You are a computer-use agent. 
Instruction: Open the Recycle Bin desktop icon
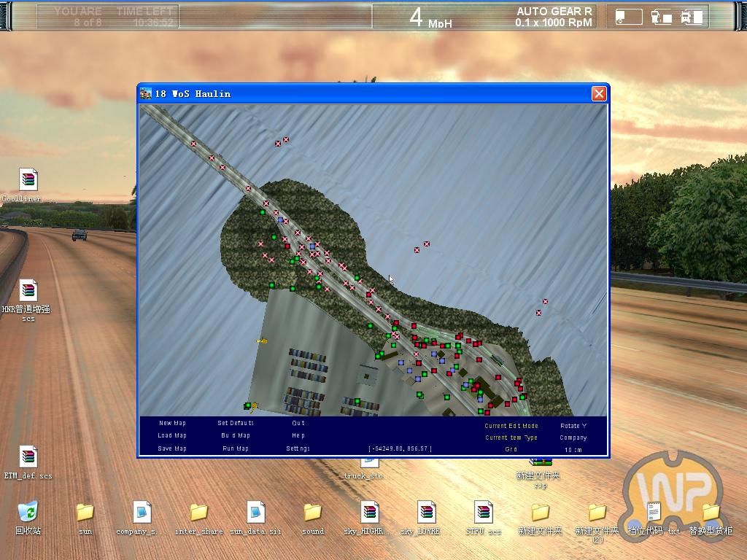(x=28, y=512)
